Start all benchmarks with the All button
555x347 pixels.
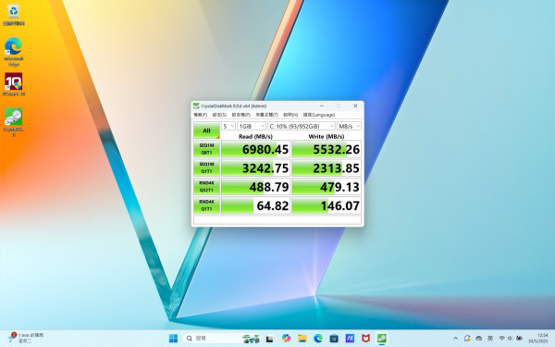(x=206, y=130)
